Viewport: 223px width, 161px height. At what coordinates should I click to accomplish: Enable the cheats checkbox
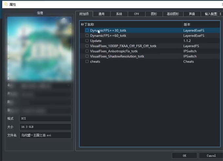(87, 61)
